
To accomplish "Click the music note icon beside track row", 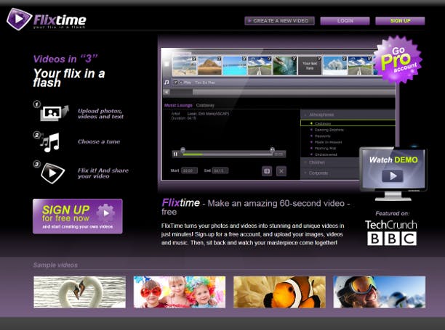I will click(x=167, y=83).
